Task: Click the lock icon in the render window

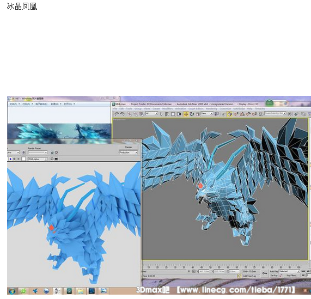Action: (x=23, y=152)
